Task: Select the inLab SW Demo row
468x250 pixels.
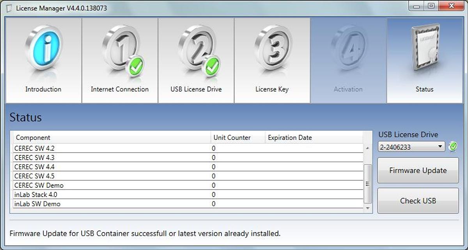Action: coord(188,204)
